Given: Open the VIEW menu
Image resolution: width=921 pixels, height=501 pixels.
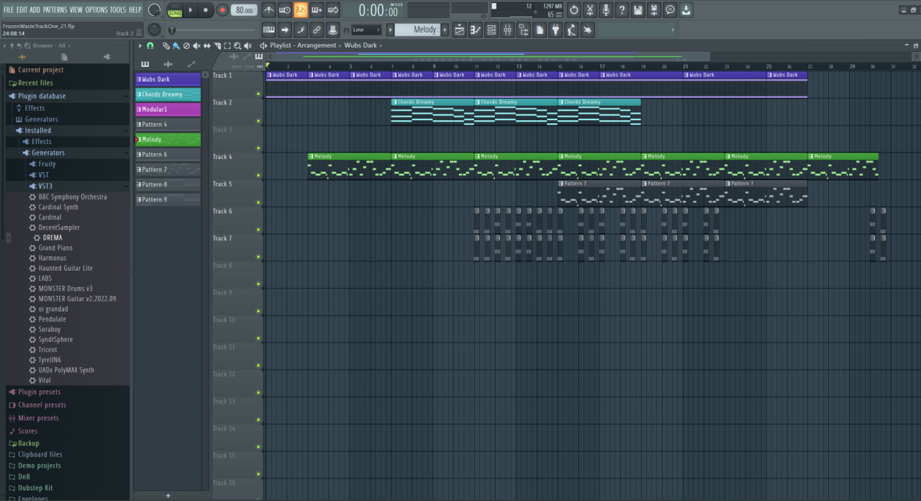Looking at the screenshot, I should pyautogui.click(x=76, y=10).
